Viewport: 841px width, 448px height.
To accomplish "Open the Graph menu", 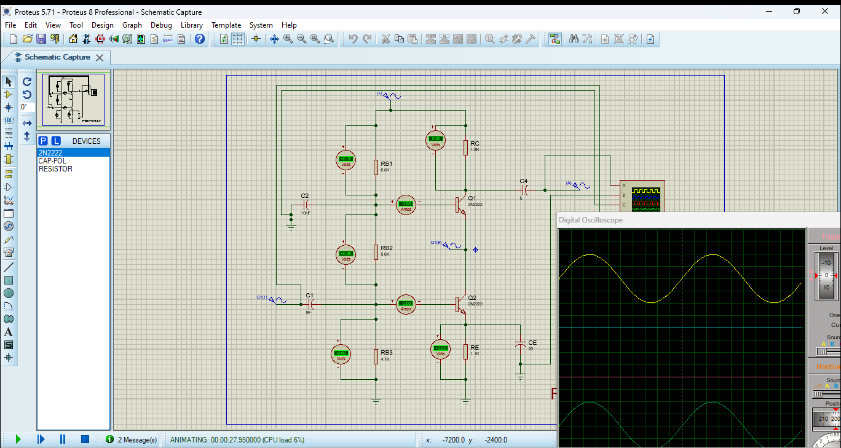I will [132, 25].
